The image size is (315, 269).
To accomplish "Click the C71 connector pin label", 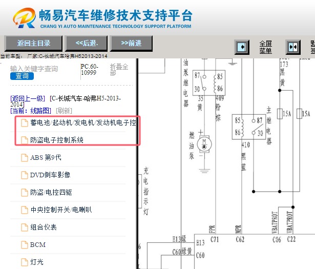I will click(x=214, y=239).
